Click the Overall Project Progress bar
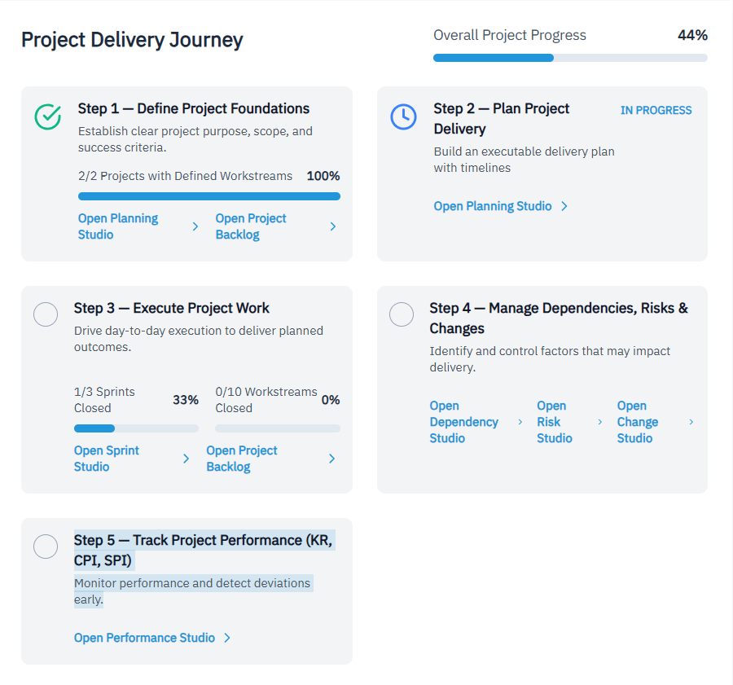This screenshot has width=733, height=685. pyautogui.click(x=570, y=58)
